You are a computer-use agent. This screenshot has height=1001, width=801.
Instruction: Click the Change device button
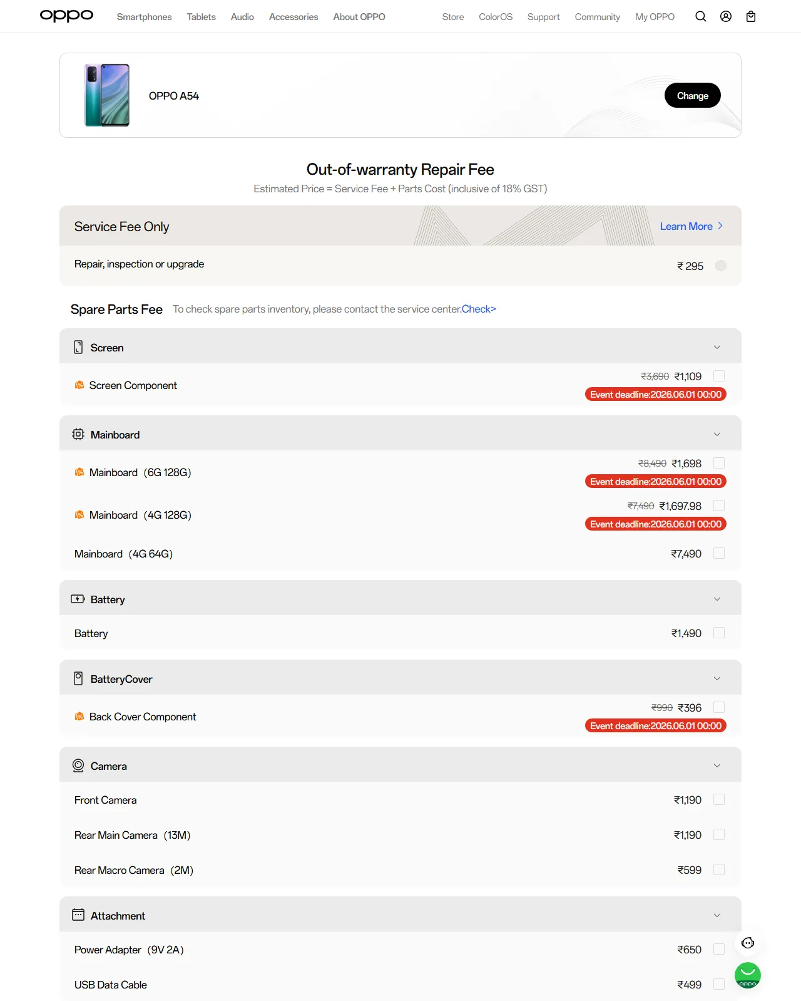pyautogui.click(x=693, y=95)
